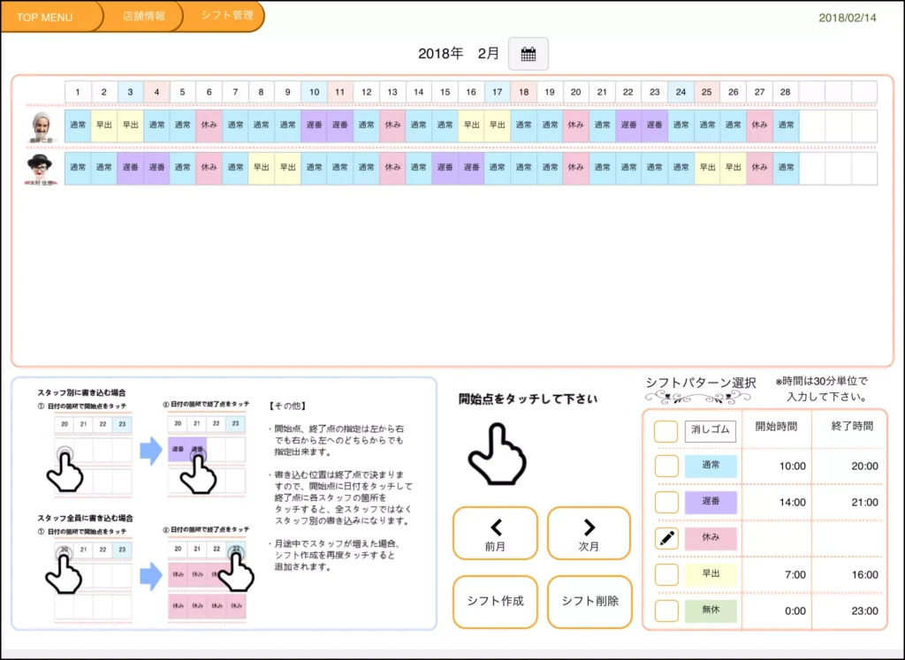905x660 pixels.
Task: Go to previous month with 前月 arrow
Action: [495, 534]
